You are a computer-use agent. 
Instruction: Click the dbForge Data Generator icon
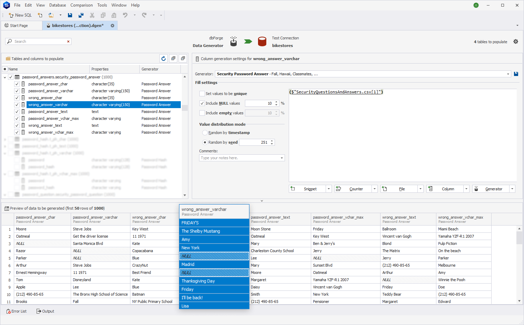click(x=234, y=41)
